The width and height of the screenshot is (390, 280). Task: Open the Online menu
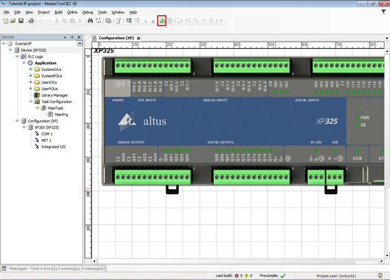click(72, 12)
